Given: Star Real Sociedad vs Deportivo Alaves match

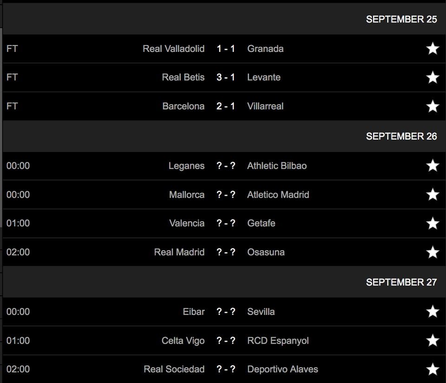Looking at the screenshot, I should coord(433,369).
